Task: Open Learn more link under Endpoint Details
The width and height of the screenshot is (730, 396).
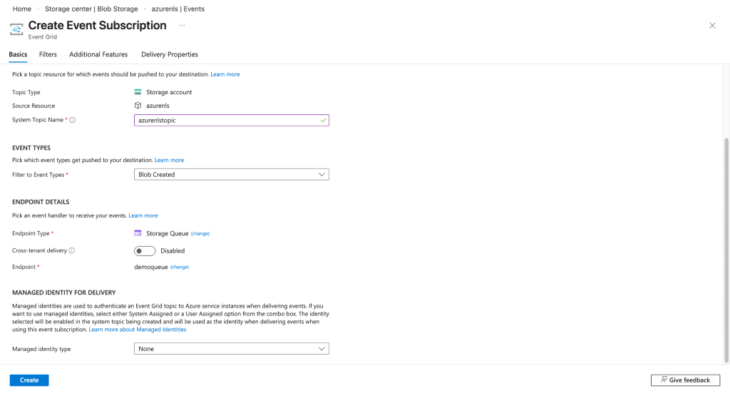Action: (x=143, y=215)
